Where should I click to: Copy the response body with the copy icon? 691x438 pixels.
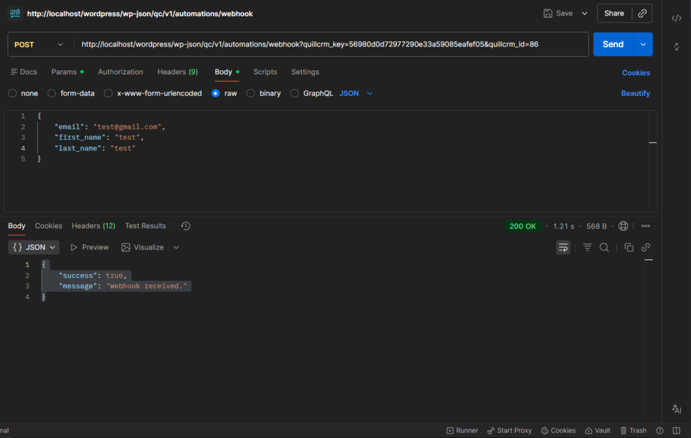pyautogui.click(x=629, y=248)
